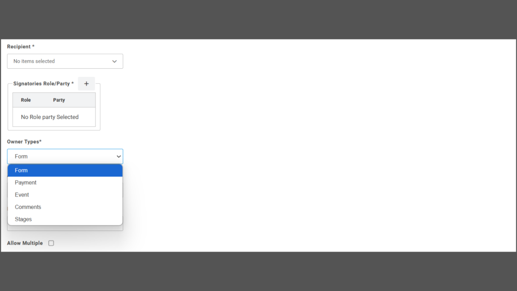Choose the Stages option
The width and height of the screenshot is (517, 291).
pyautogui.click(x=65, y=219)
